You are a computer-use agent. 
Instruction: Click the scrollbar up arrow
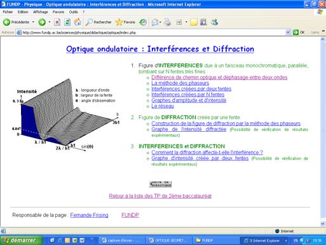pyautogui.click(x=323, y=39)
